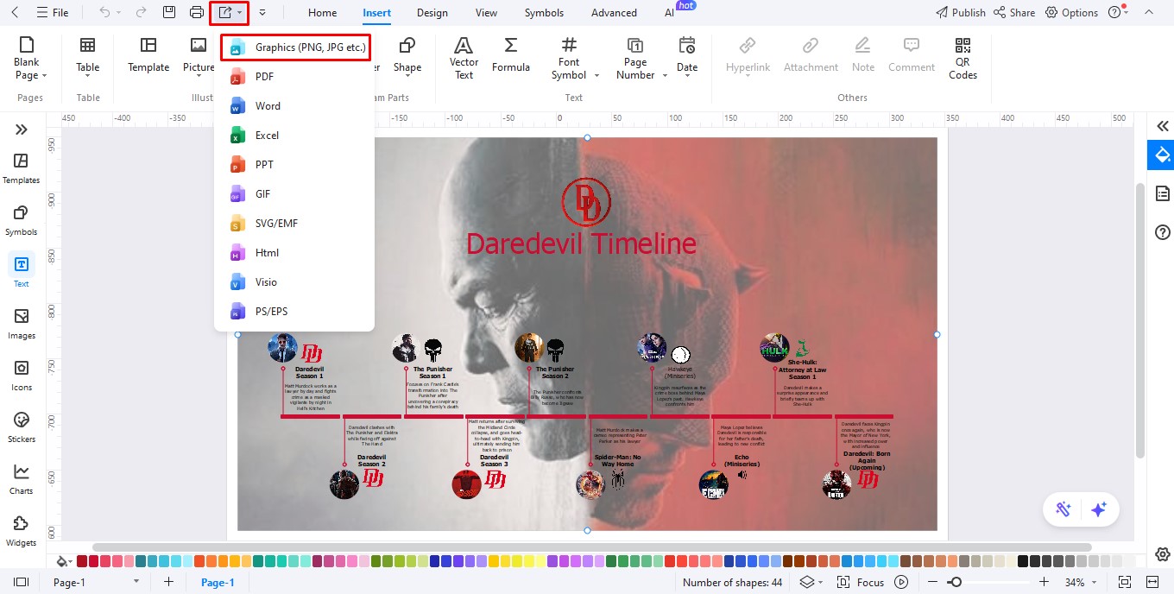Viewport: 1174px width, 594px height.
Task: Open the Widgets sidebar panel
Action: (x=22, y=531)
